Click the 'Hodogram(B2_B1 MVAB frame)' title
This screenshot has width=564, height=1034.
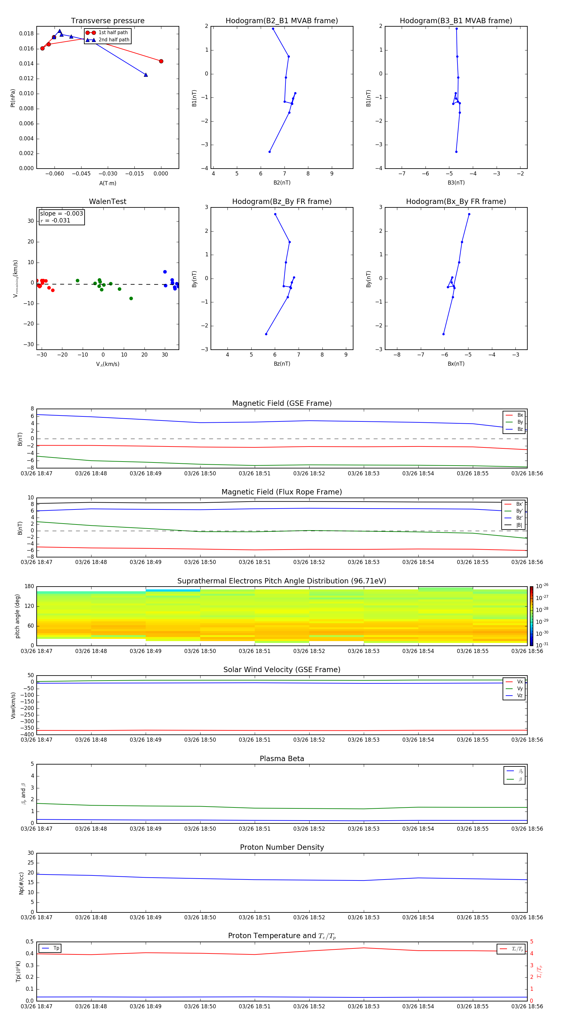pyautogui.click(x=282, y=21)
